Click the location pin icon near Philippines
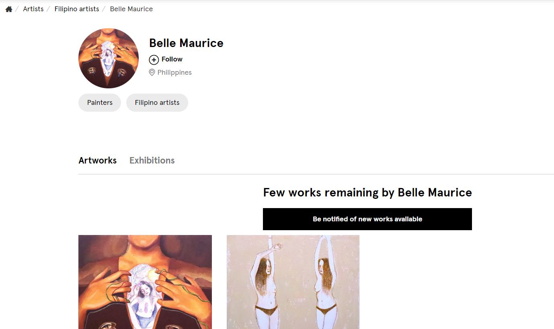 152,72
